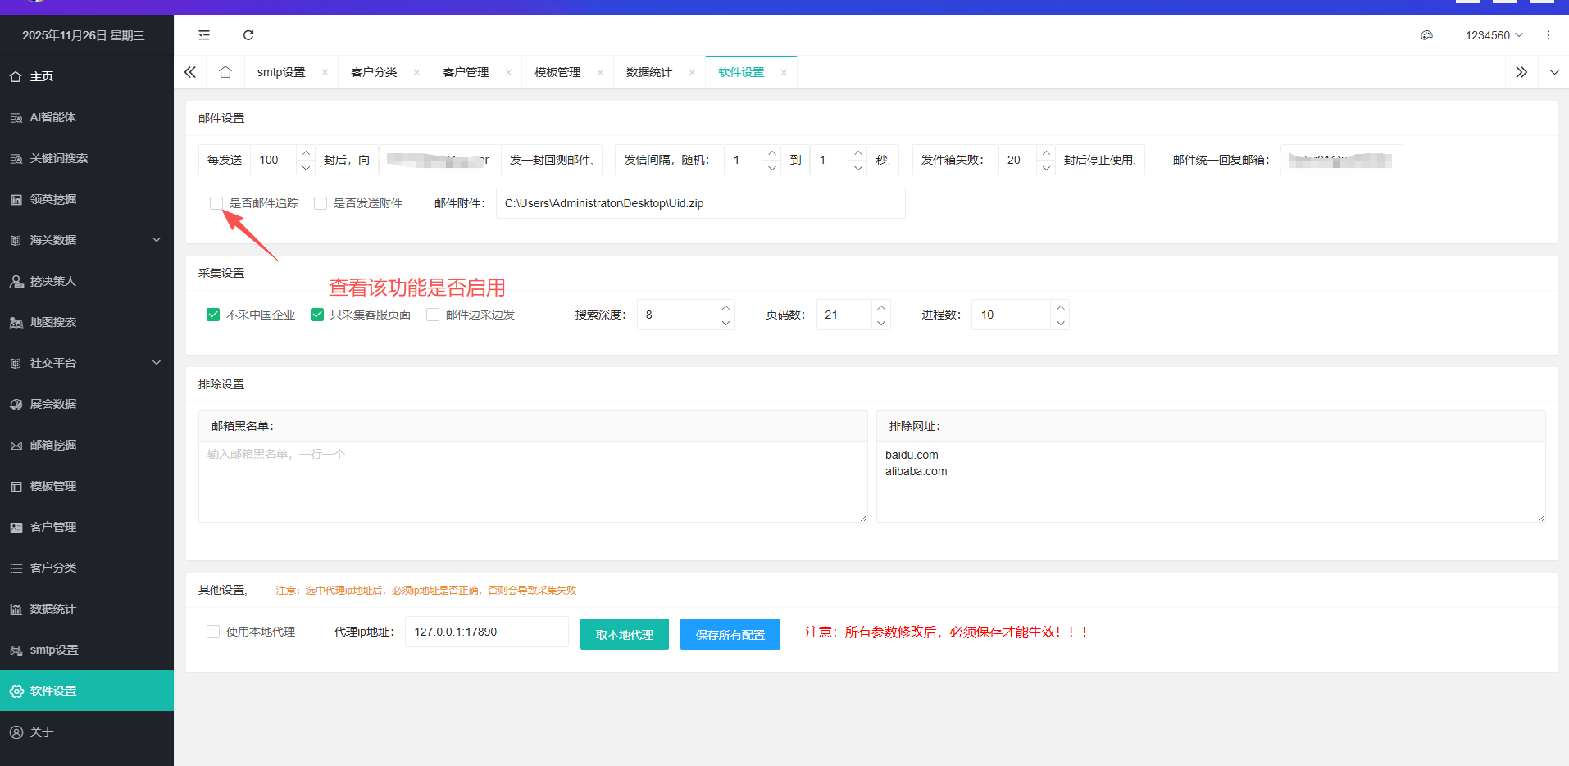This screenshot has width=1569, height=766.
Task: Click the 保存所有配置 button
Action: point(730,634)
